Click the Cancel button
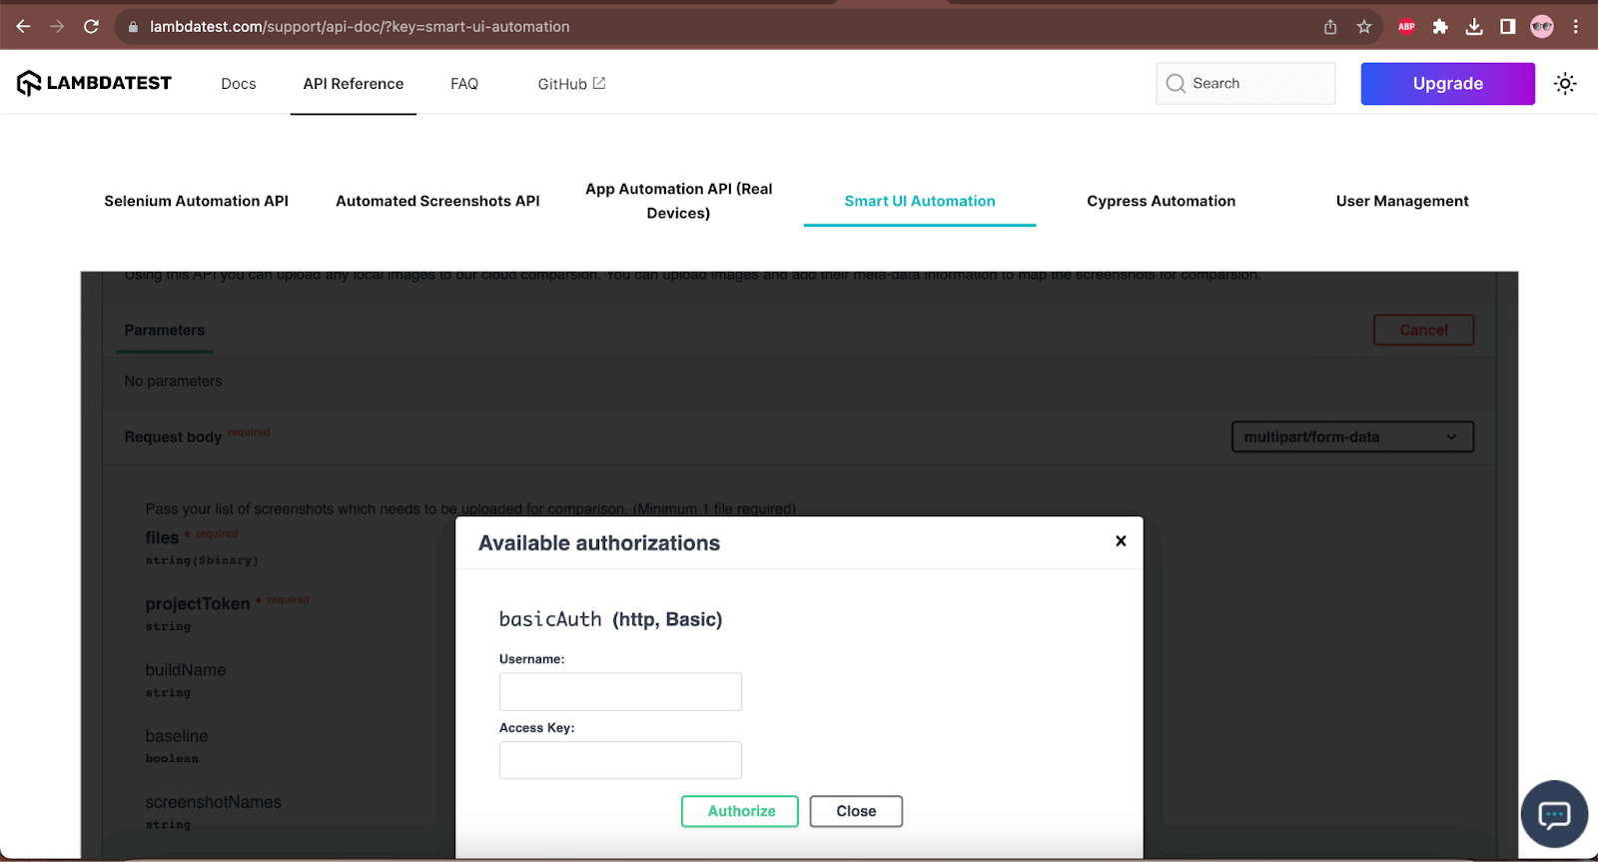 coord(1423,330)
